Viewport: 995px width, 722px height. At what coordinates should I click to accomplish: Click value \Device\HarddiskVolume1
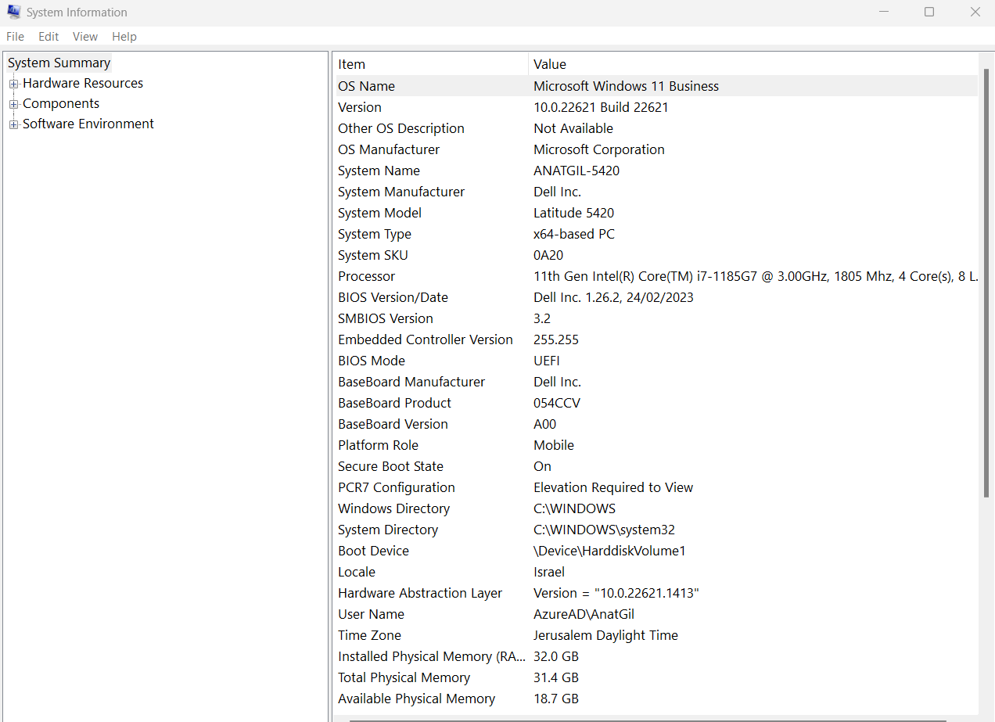[x=609, y=551]
